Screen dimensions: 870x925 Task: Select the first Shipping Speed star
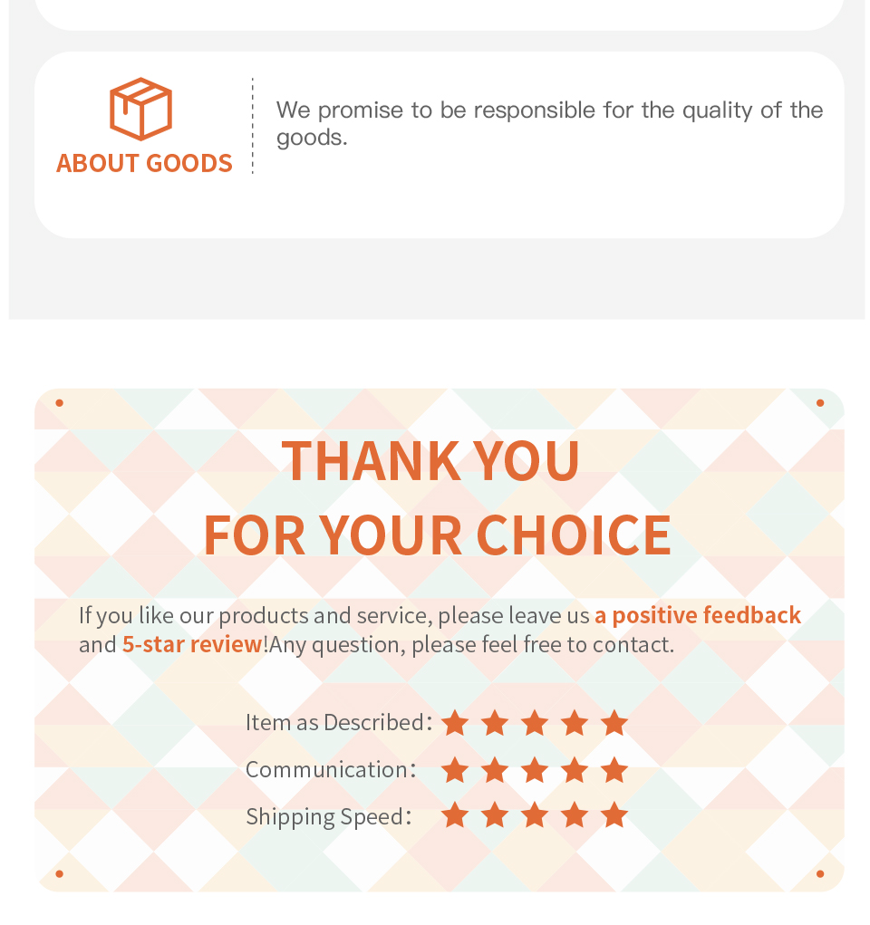tap(455, 815)
